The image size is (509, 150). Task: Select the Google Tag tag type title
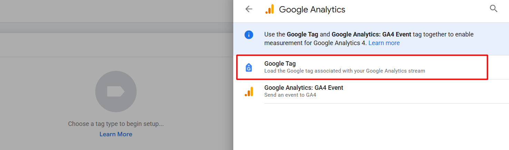click(x=280, y=64)
